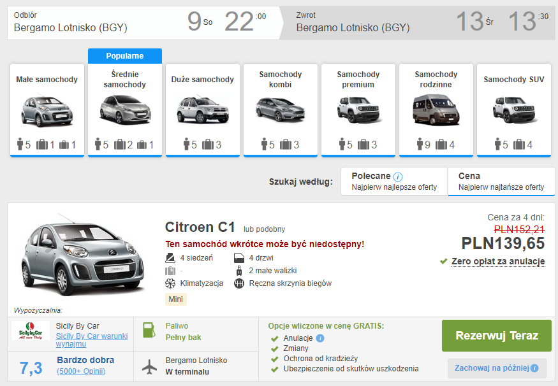The width and height of the screenshot is (558, 386).
Task: Click the Sicily By Car logo
Action: click(x=31, y=331)
